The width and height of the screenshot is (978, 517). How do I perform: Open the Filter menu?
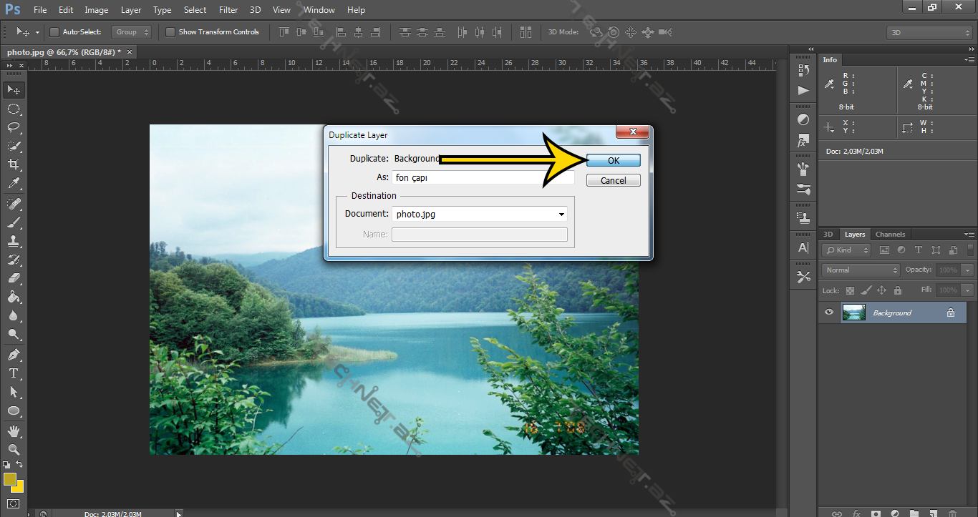pos(228,10)
